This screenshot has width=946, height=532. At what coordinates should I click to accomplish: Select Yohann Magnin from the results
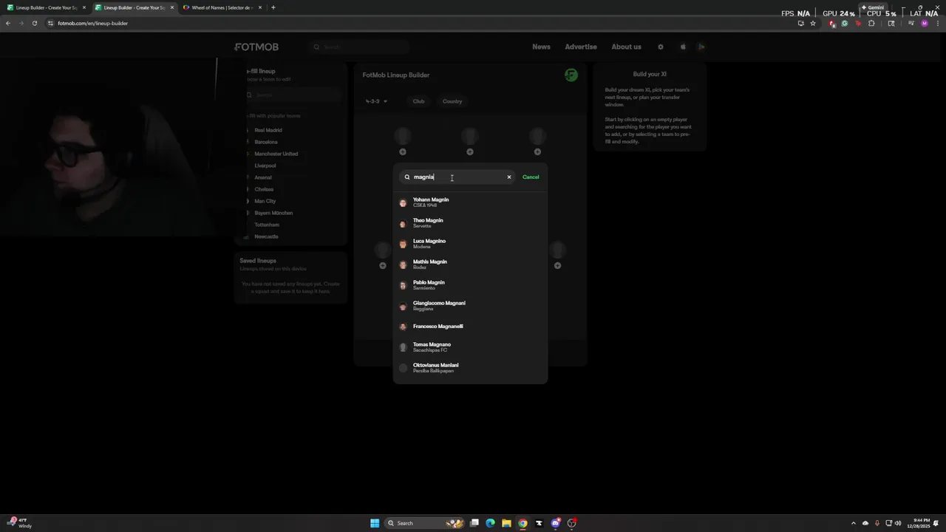pos(470,202)
